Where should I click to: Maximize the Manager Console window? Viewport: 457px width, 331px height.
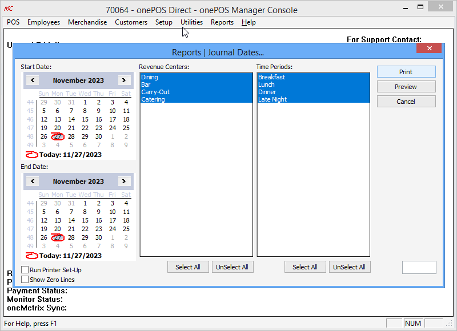click(420, 7)
